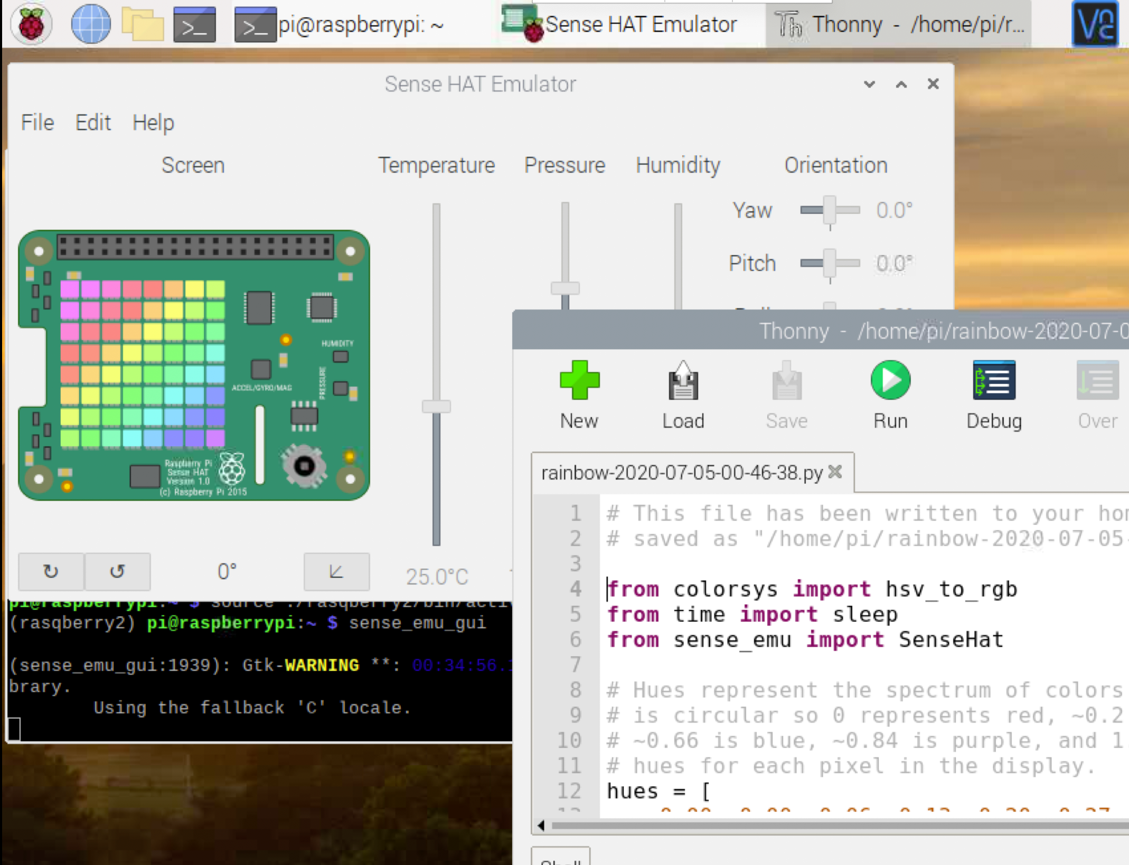
Task: Run the current script in Thonny
Action: pos(889,380)
